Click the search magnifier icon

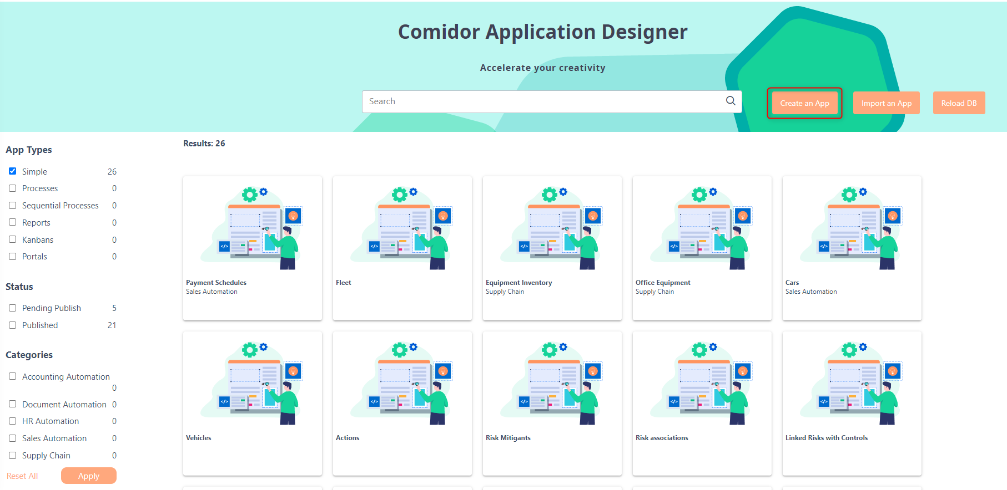pos(731,101)
